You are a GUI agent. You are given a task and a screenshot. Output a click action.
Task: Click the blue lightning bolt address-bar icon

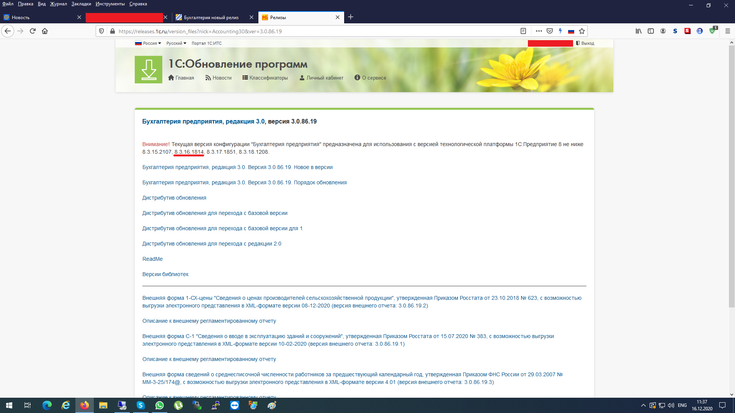[x=560, y=31]
